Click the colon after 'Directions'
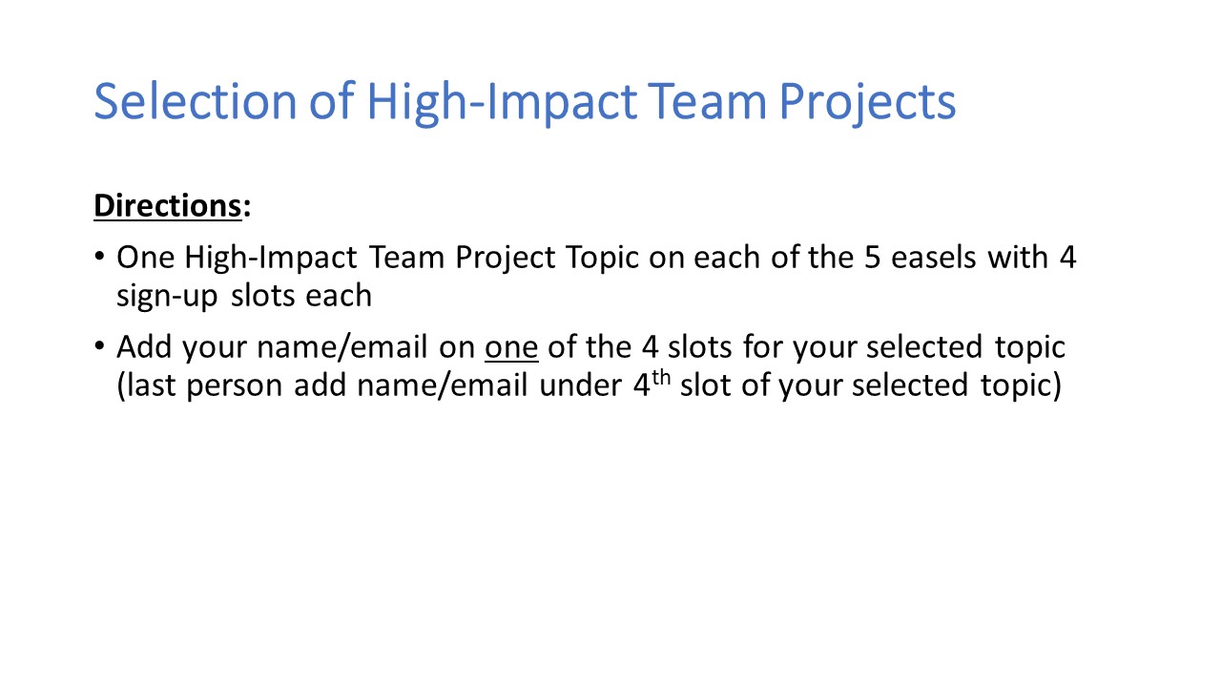This screenshot has height=687, width=1221. pos(246,209)
